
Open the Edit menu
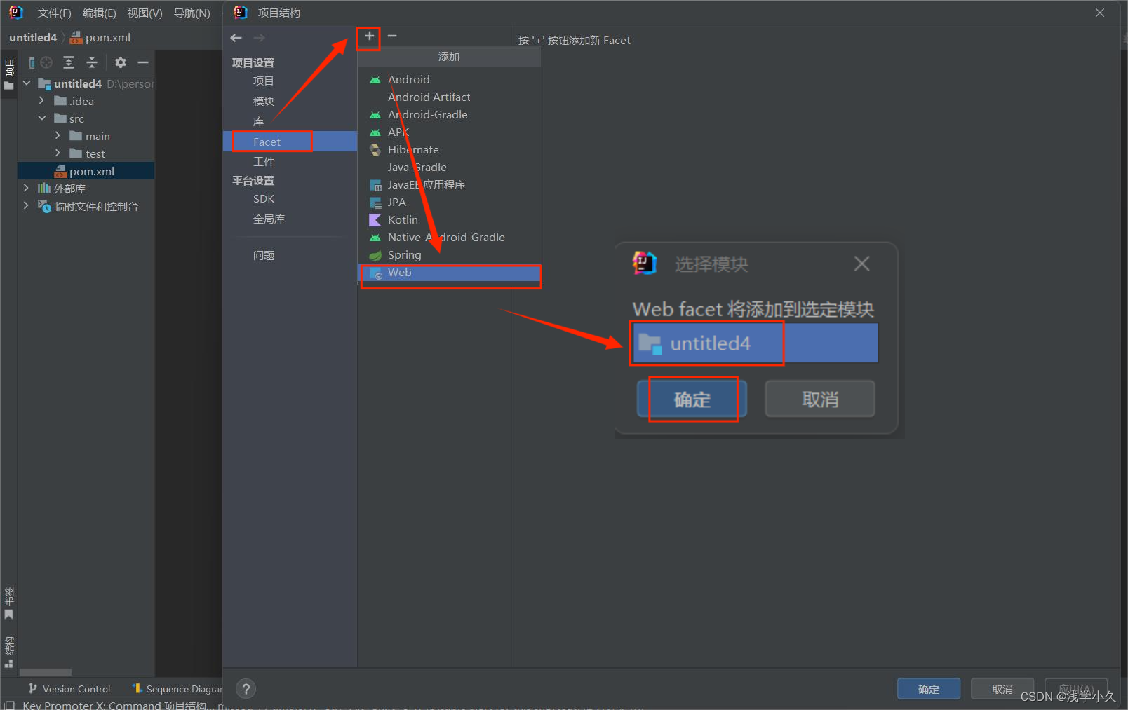click(99, 13)
